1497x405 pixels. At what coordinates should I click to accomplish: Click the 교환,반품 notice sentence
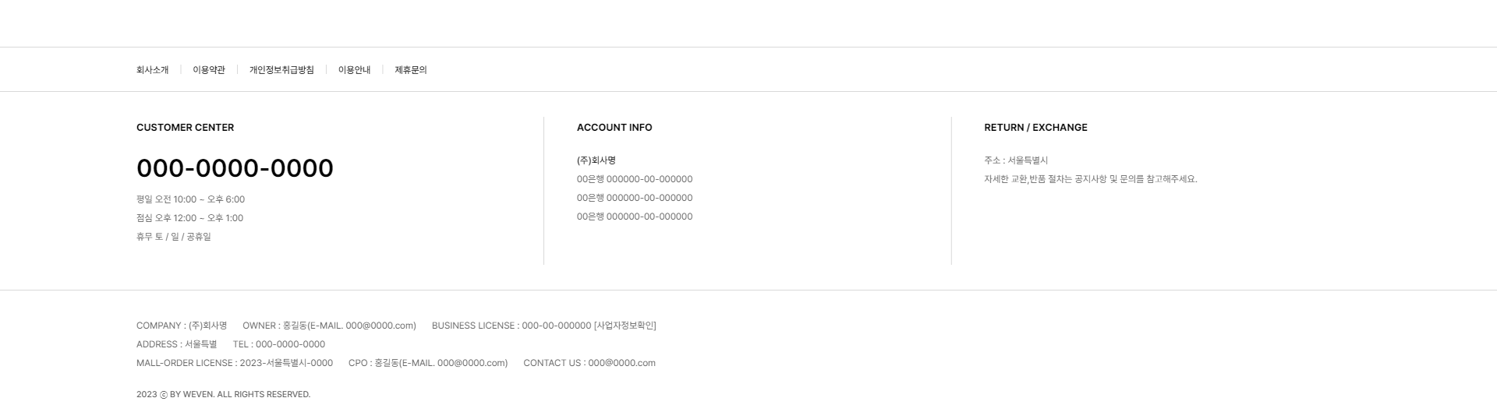[1090, 179]
